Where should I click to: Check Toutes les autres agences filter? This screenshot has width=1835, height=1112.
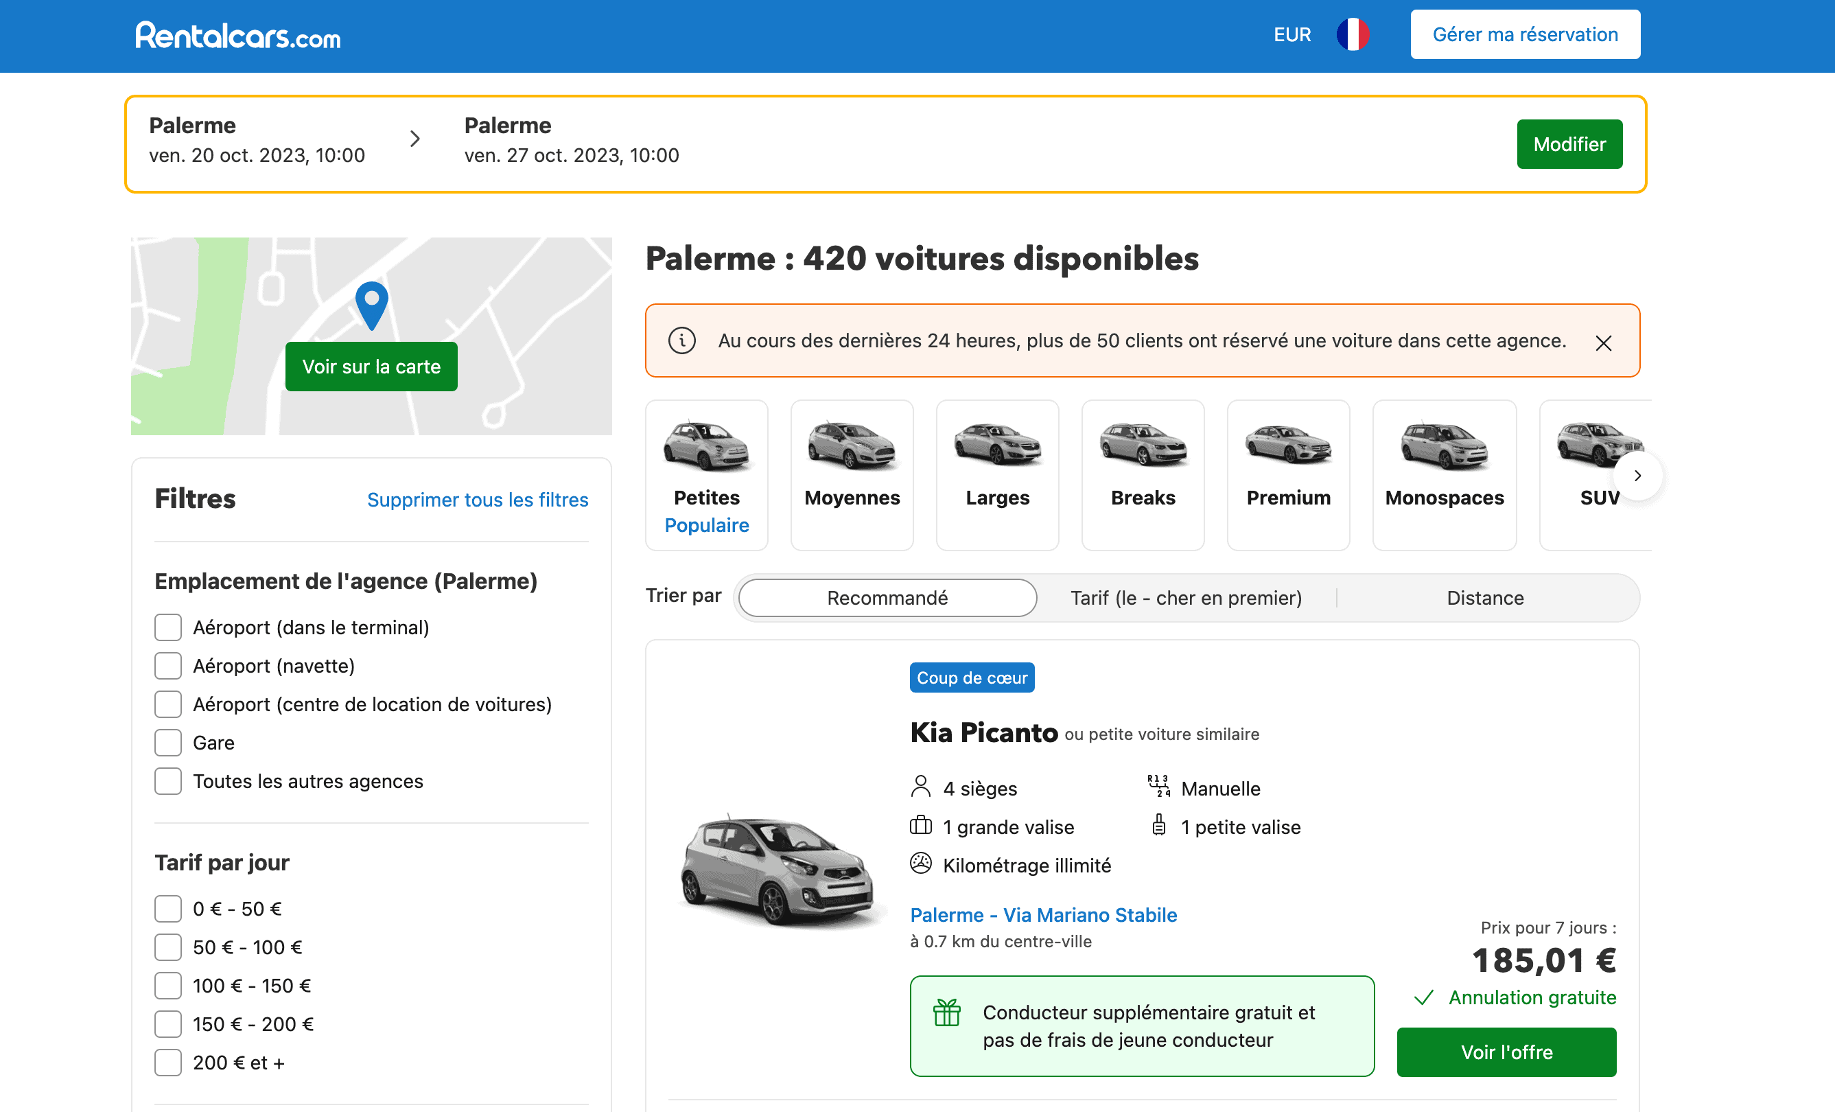coord(167,781)
